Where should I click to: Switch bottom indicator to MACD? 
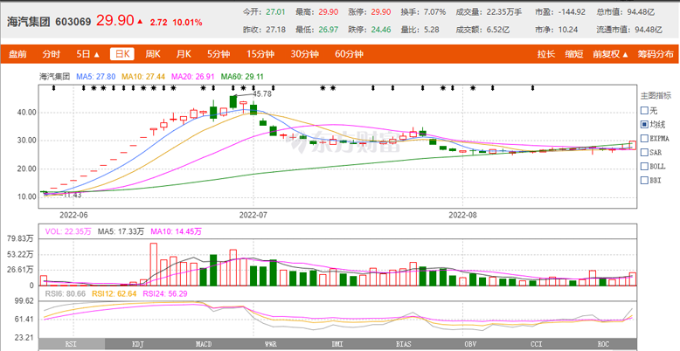(203, 344)
